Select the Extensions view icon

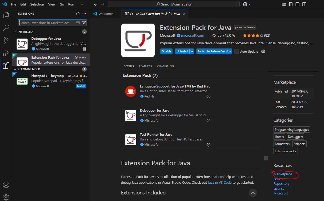(6, 66)
